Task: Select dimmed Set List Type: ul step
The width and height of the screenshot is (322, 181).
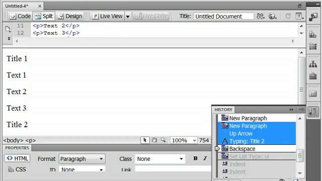Action: [257, 156]
